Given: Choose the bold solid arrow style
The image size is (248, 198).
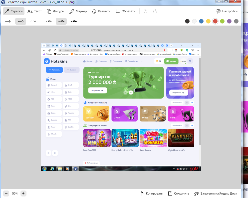Looking at the screenshot, I should pyautogui.click(x=21, y=21).
